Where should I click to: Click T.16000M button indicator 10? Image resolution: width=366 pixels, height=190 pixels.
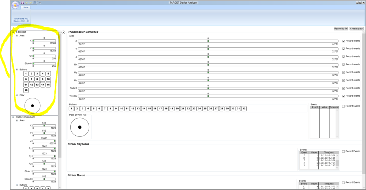[48, 79]
